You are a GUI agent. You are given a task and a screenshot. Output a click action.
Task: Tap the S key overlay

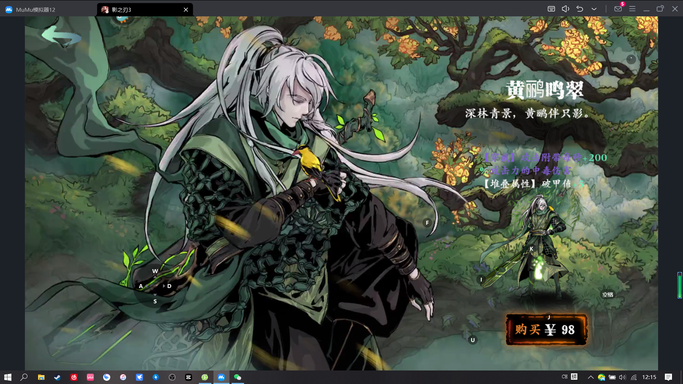click(x=155, y=301)
